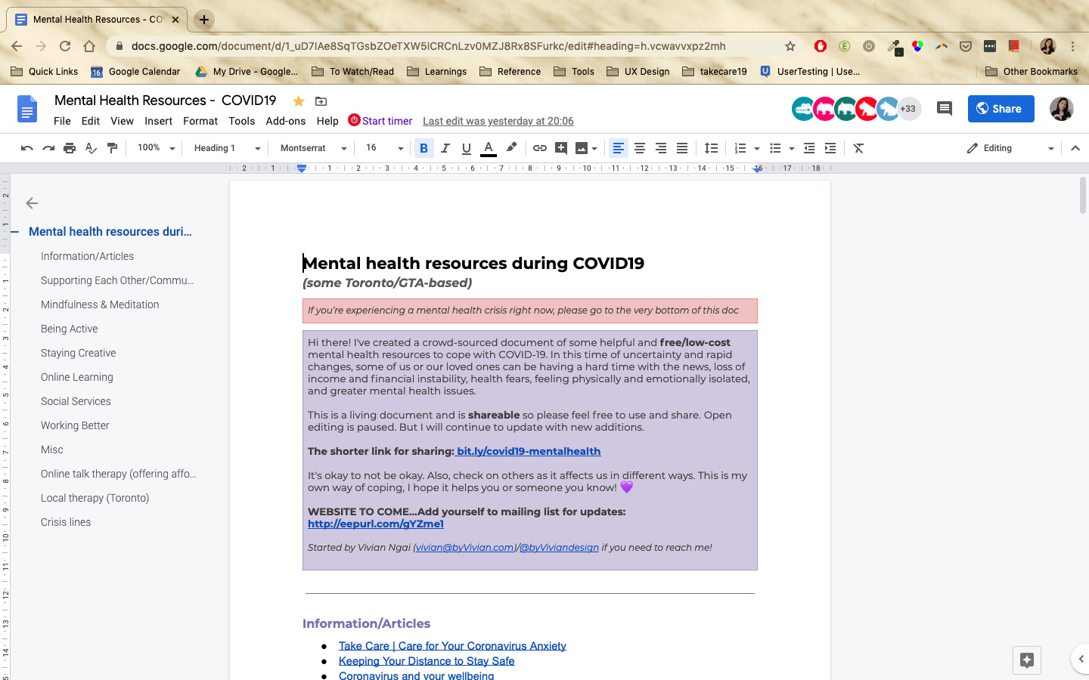Image resolution: width=1089 pixels, height=680 pixels.
Task: Expand the Heading 1 style dropdown
Action: [x=227, y=148]
